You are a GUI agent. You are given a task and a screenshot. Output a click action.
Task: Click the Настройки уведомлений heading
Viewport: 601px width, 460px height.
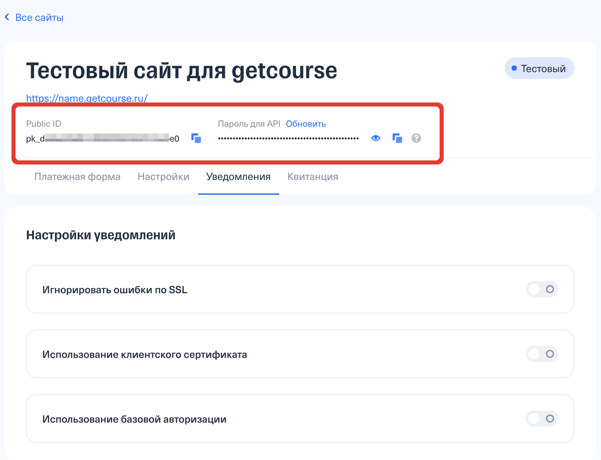click(x=101, y=235)
